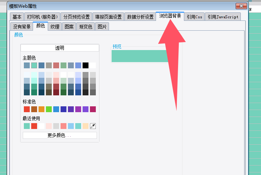Screen dimensions: 261x175
Task: Switch to the 基本 tab
Action: [17, 17]
